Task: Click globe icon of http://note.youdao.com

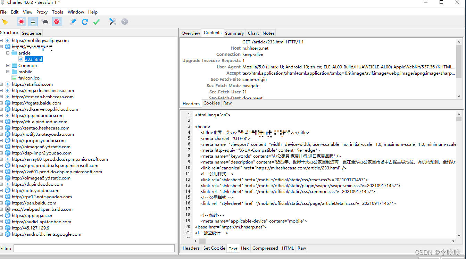Action: (8, 191)
